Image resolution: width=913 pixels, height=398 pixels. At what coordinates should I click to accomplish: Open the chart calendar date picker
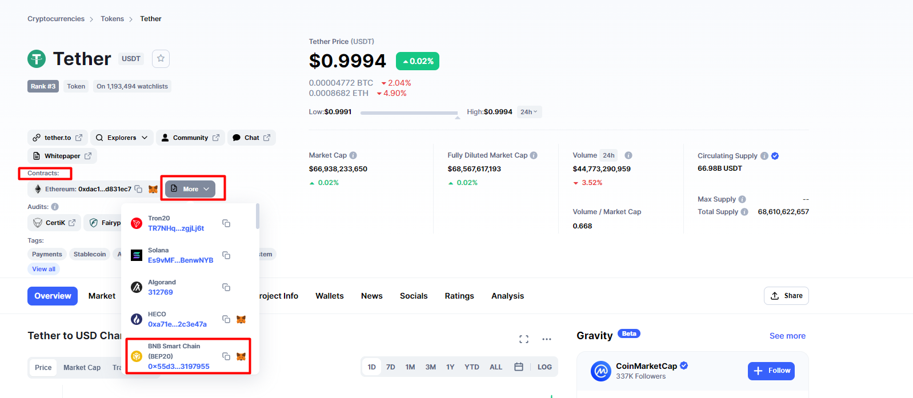pos(519,367)
